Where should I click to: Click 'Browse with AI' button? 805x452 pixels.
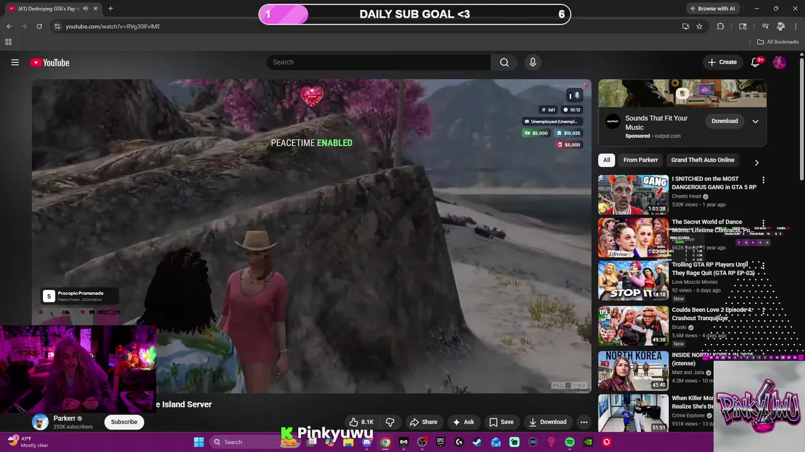pyautogui.click(x=713, y=8)
